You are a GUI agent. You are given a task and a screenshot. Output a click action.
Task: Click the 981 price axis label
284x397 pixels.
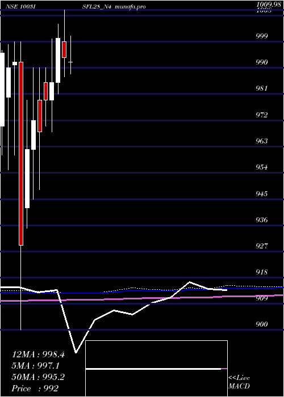pyautogui.click(x=262, y=88)
